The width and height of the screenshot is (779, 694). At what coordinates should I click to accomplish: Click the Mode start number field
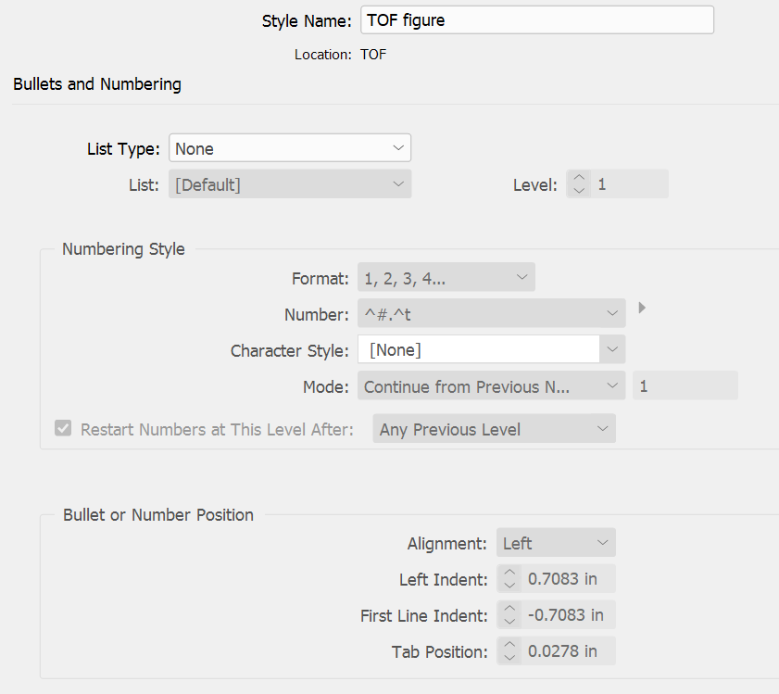685,385
